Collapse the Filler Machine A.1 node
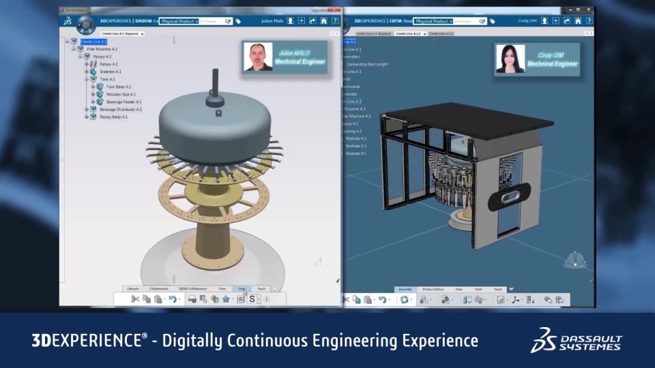Screen dimensions: 655x368 pyautogui.click(x=74, y=49)
